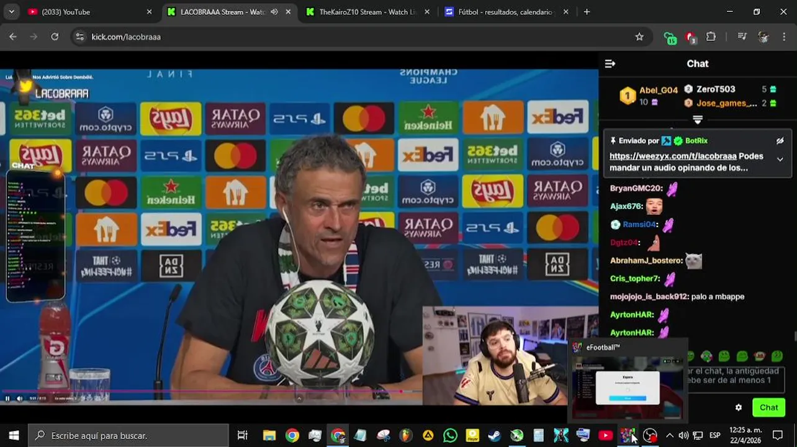Pause the Kick stream video

pos(7,399)
